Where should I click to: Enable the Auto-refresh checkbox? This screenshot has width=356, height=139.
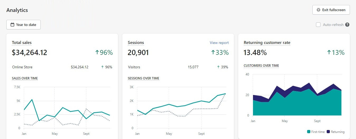coord(318,25)
